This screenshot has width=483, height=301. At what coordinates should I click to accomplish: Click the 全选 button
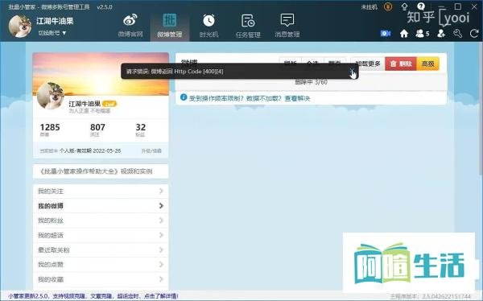[x=312, y=64]
